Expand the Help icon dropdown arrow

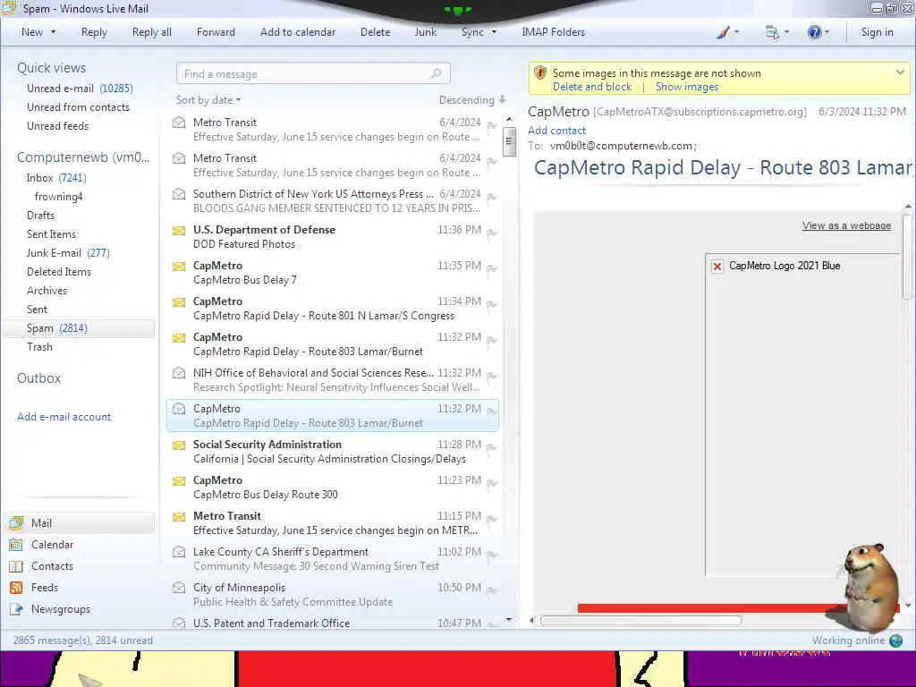[x=827, y=32]
